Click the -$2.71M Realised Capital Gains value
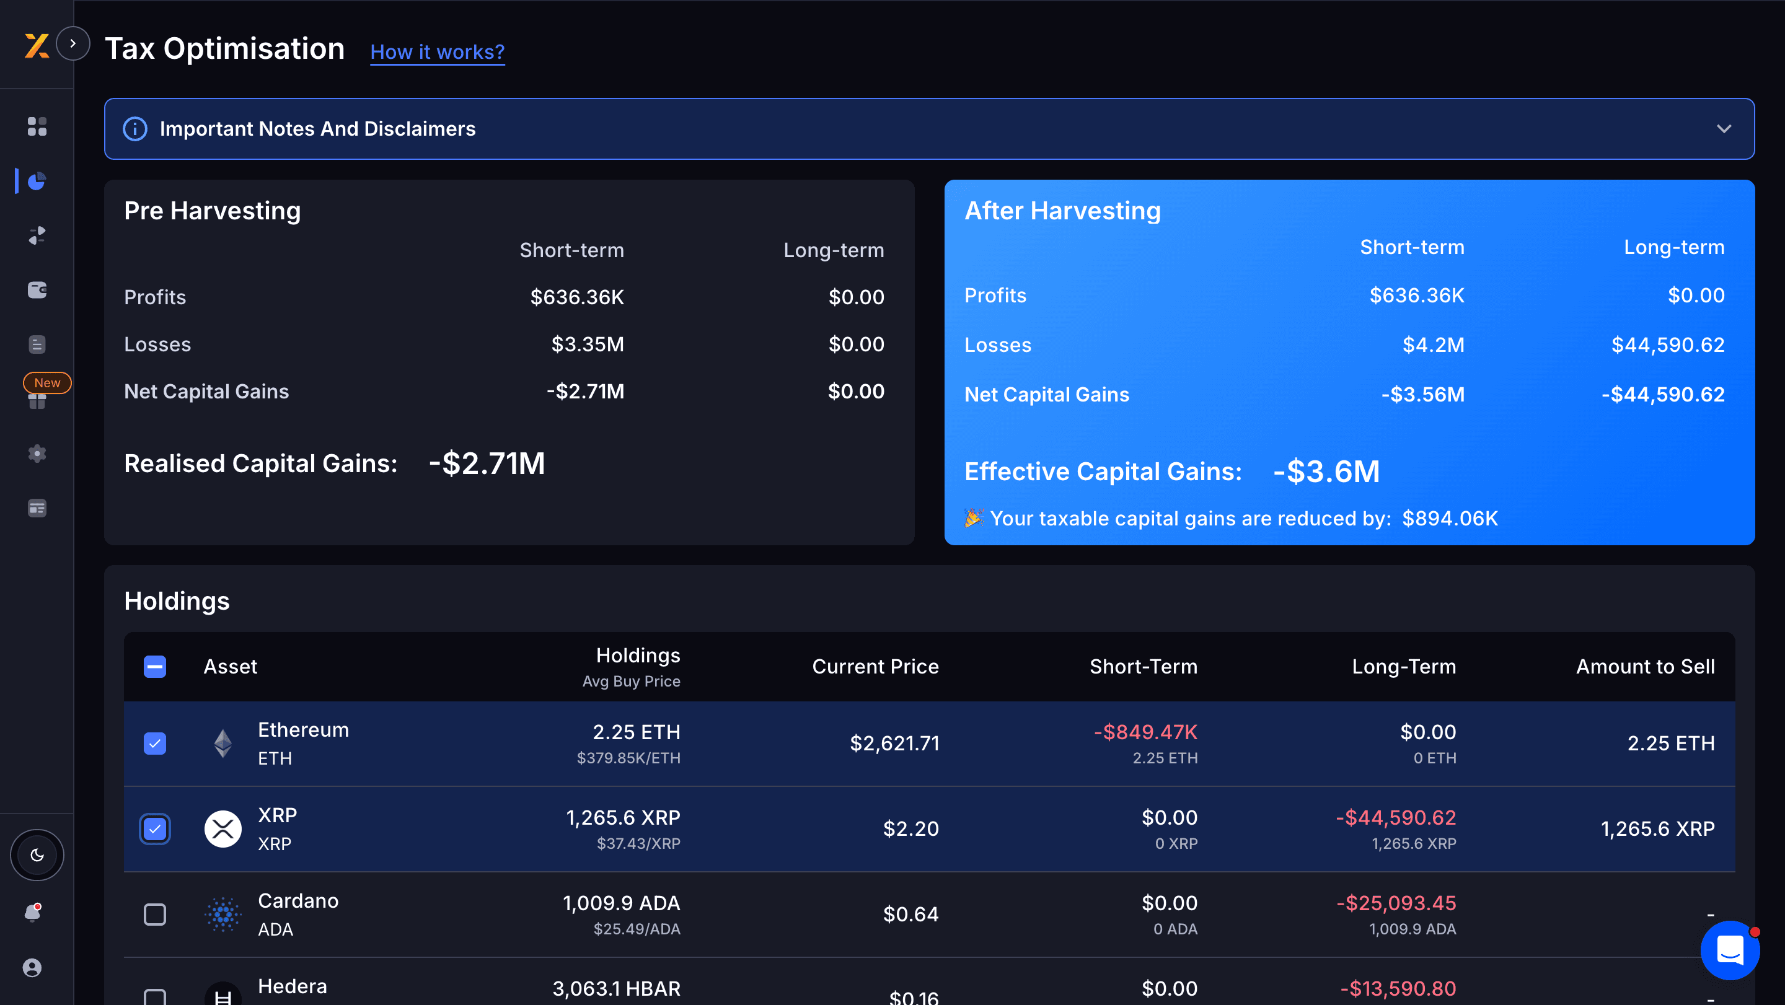Image resolution: width=1785 pixels, height=1005 pixels. pyautogui.click(x=487, y=463)
